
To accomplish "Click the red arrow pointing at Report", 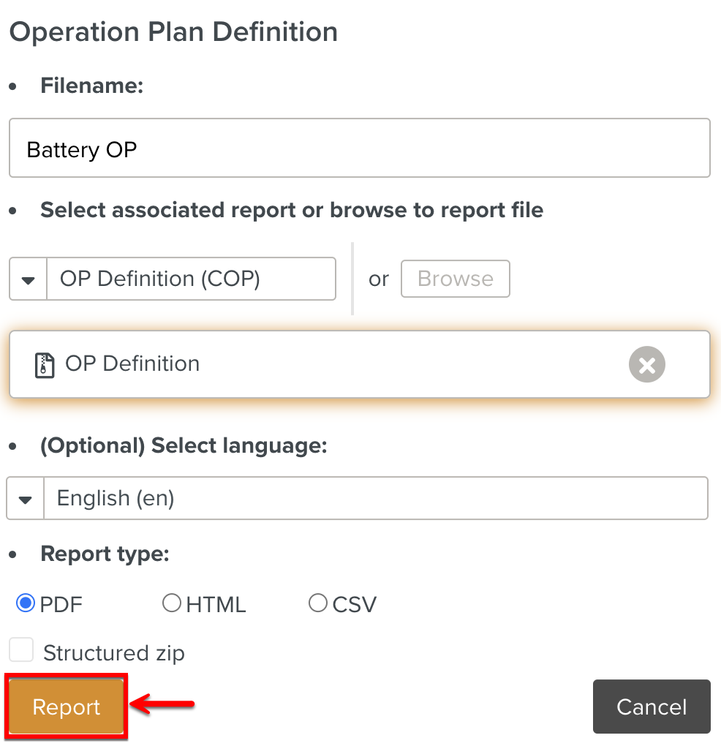I will (165, 704).
